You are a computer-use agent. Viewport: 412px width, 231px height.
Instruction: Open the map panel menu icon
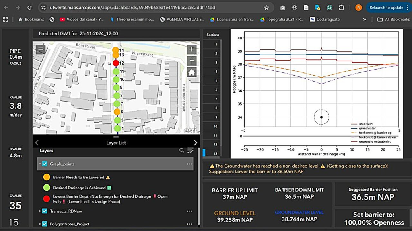(40, 49)
